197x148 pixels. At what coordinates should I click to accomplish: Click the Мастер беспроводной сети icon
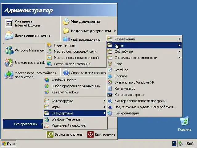tap(49, 51)
